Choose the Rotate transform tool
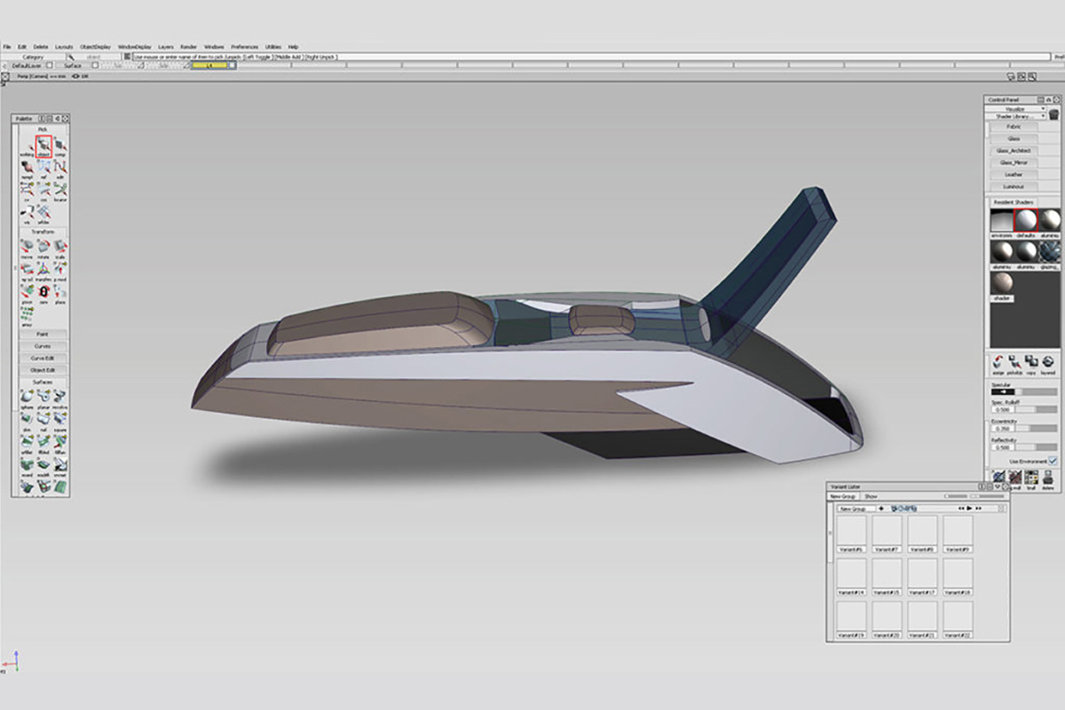Image resolution: width=1065 pixels, height=710 pixels. [x=43, y=248]
